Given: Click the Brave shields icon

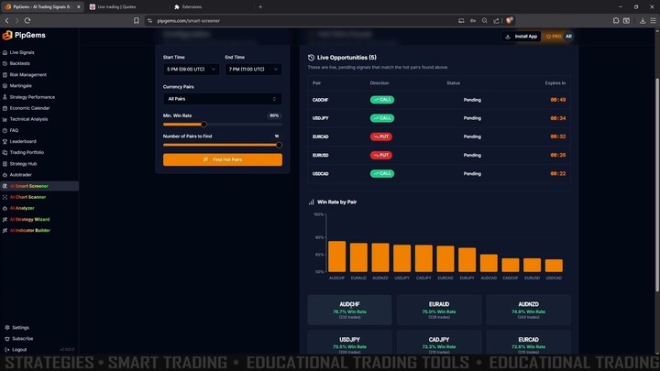Looking at the screenshot, I should pos(510,20).
